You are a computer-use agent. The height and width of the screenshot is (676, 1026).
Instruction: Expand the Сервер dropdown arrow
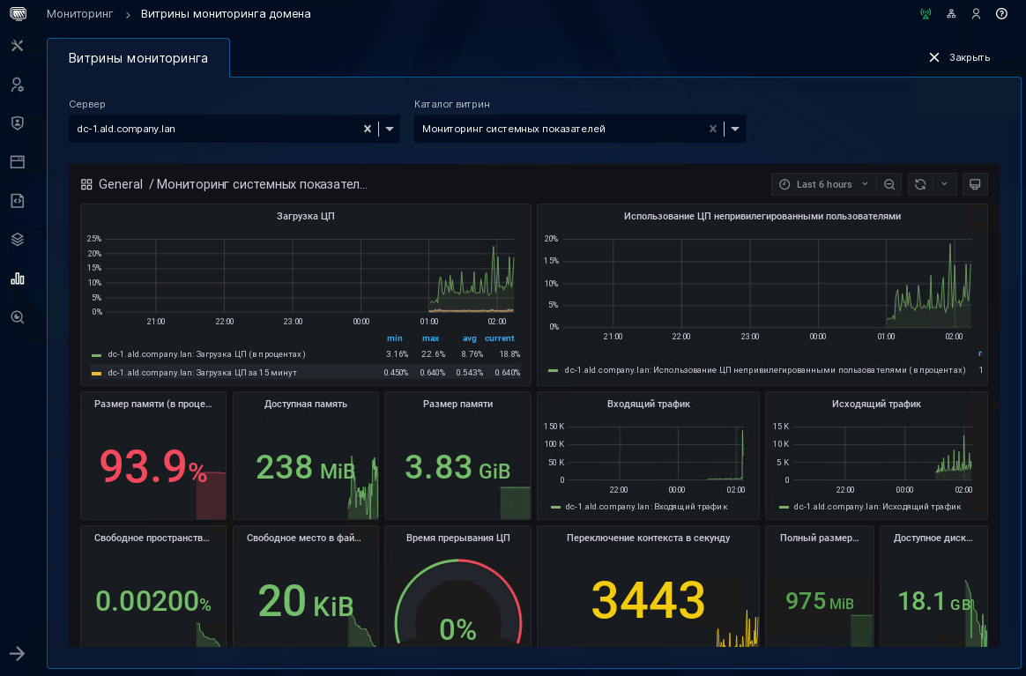(390, 129)
